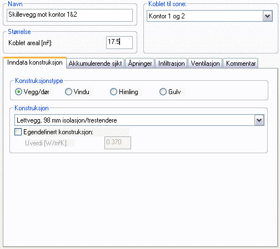Open the Åpninger tab
This screenshot has height=249, width=280.
(x=140, y=64)
